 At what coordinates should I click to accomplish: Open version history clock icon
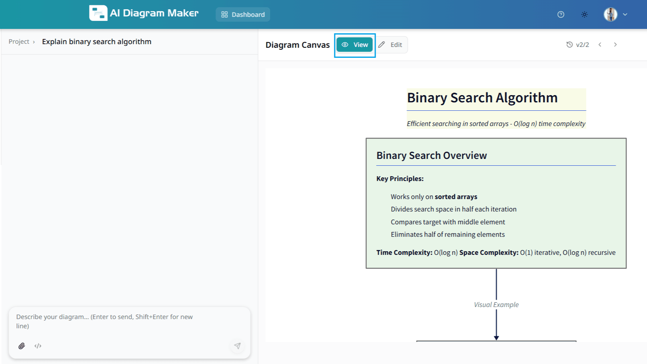[x=569, y=44]
